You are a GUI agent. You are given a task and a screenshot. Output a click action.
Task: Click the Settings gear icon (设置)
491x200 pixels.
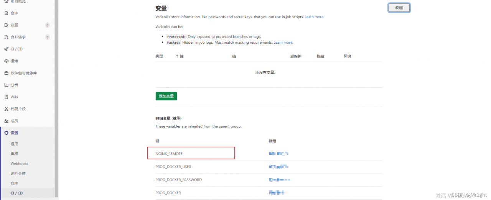[6, 133]
